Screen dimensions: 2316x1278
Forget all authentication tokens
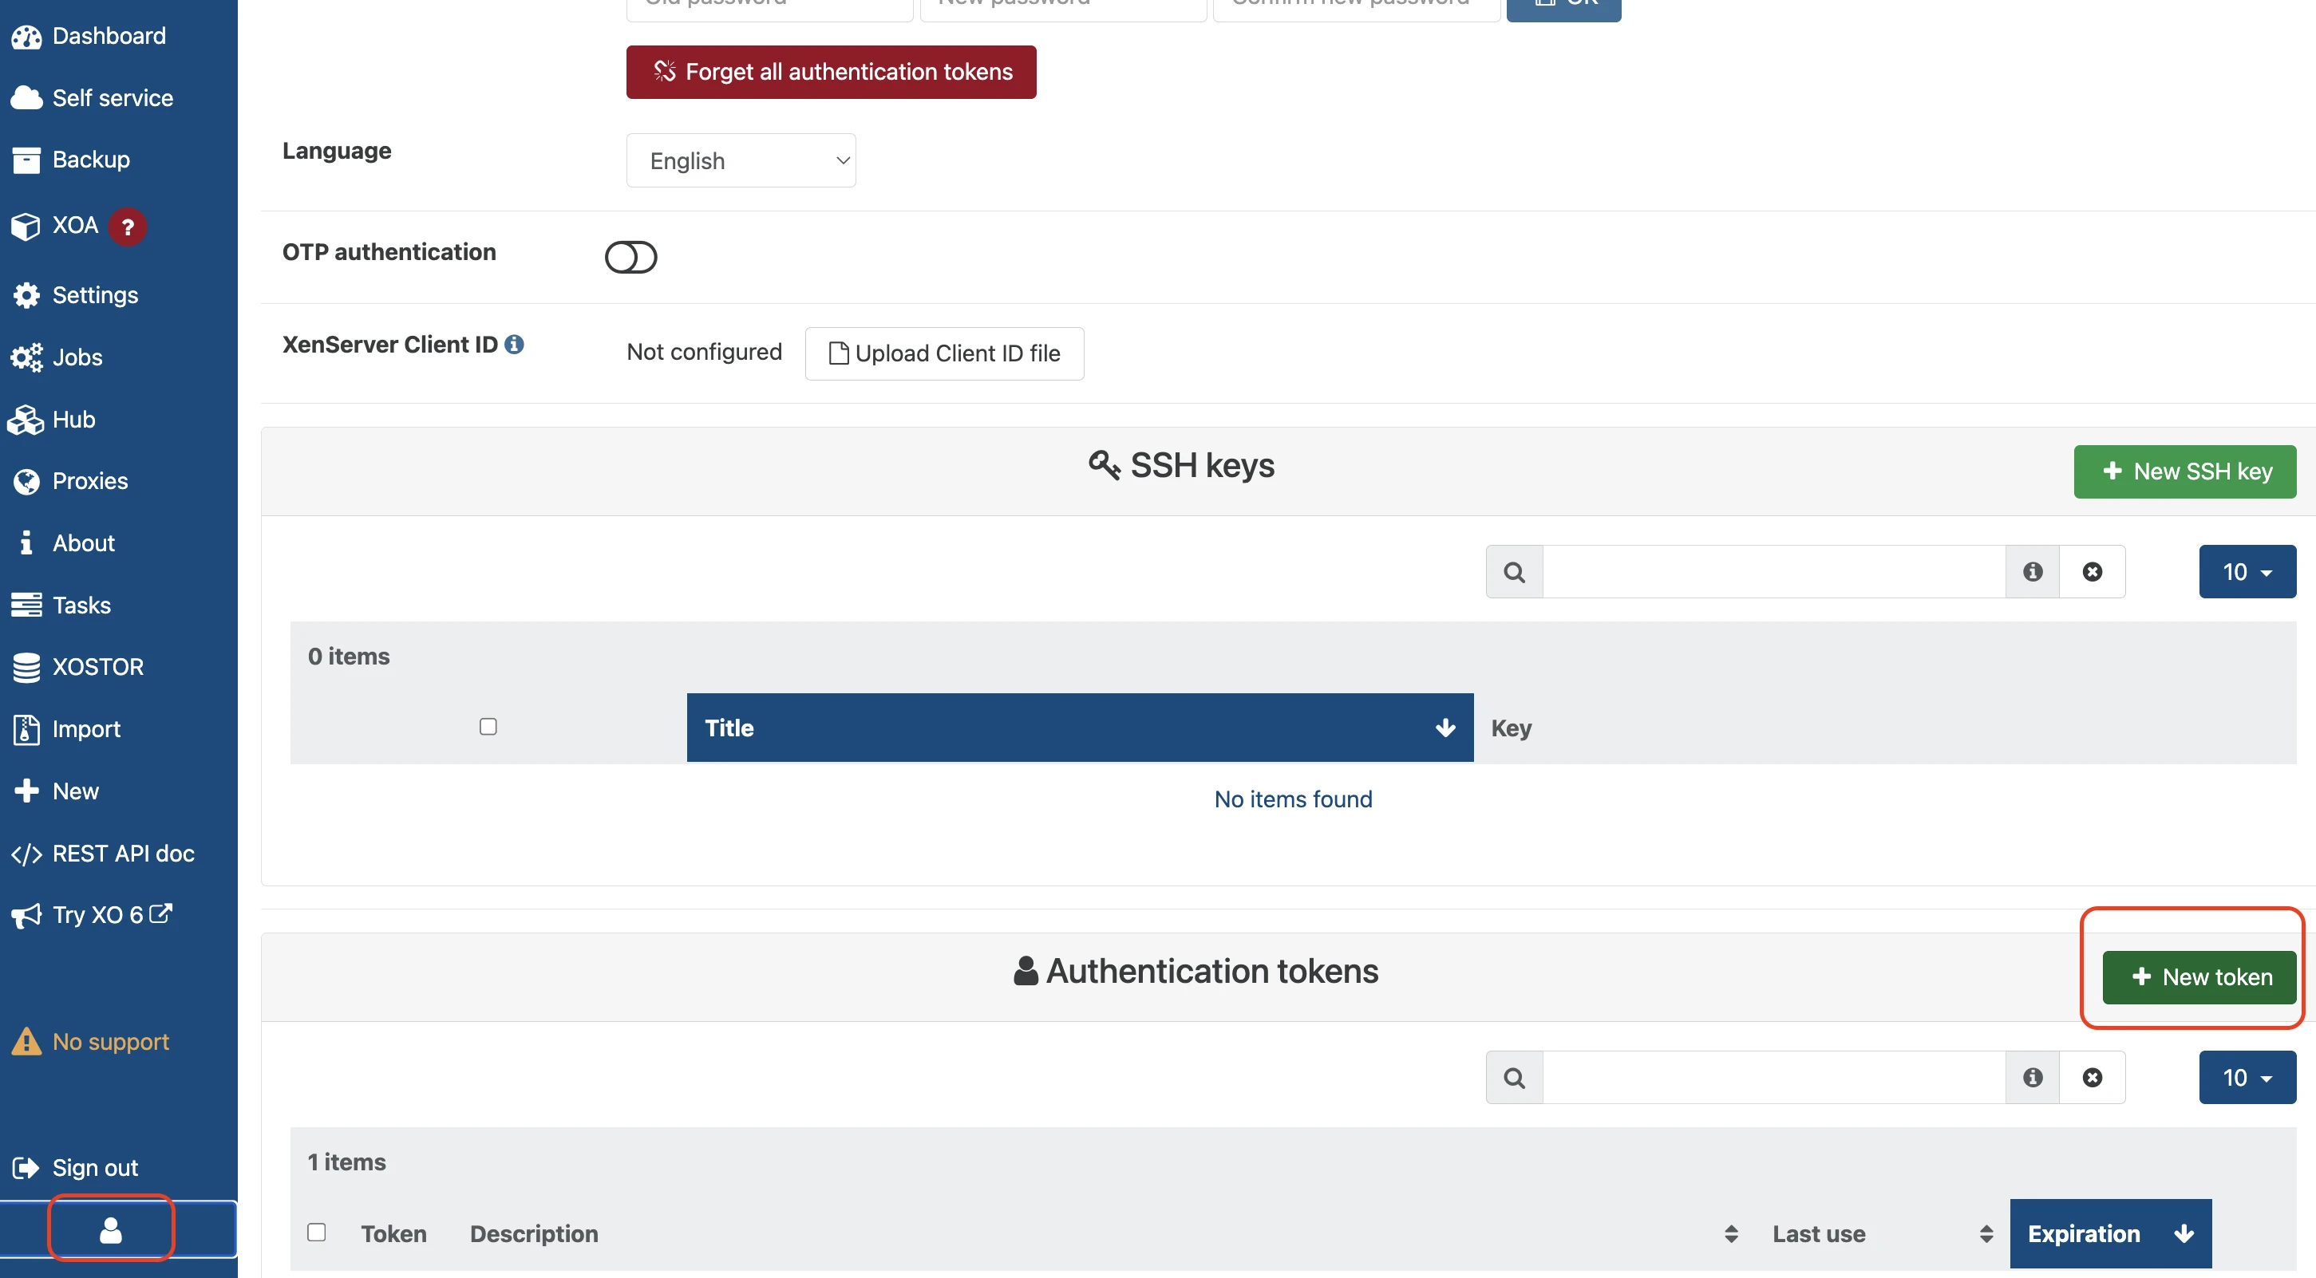coord(831,72)
